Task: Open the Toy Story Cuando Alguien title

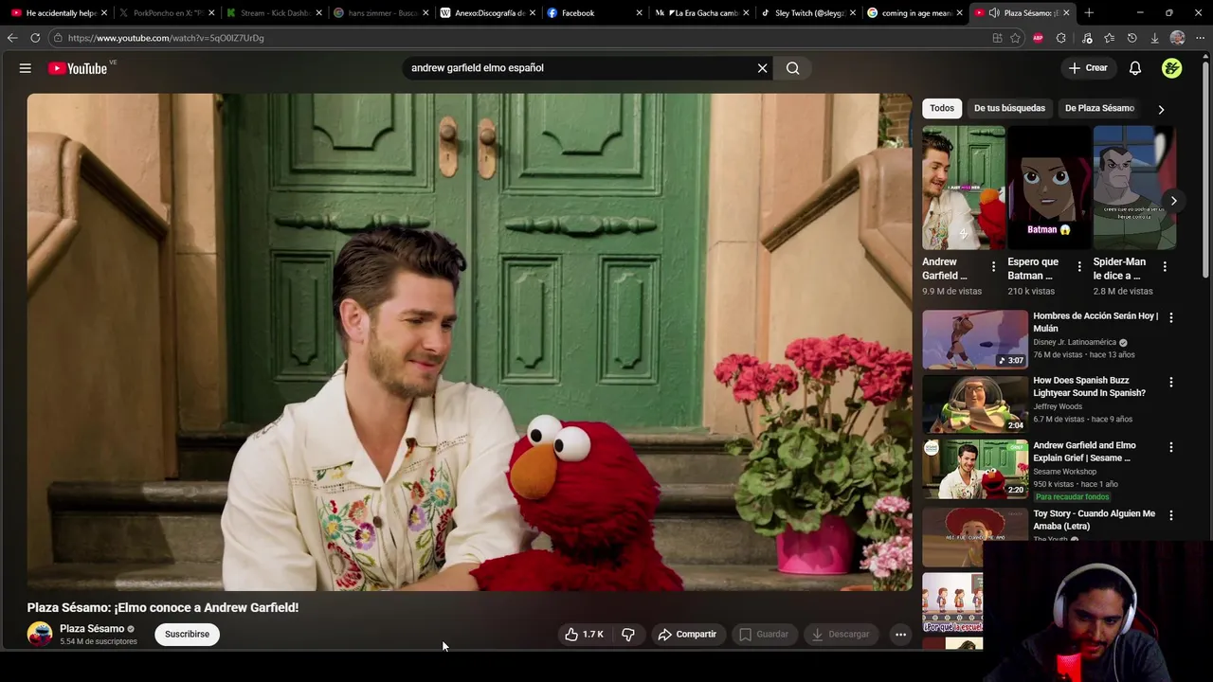Action: (x=1094, y=520)
